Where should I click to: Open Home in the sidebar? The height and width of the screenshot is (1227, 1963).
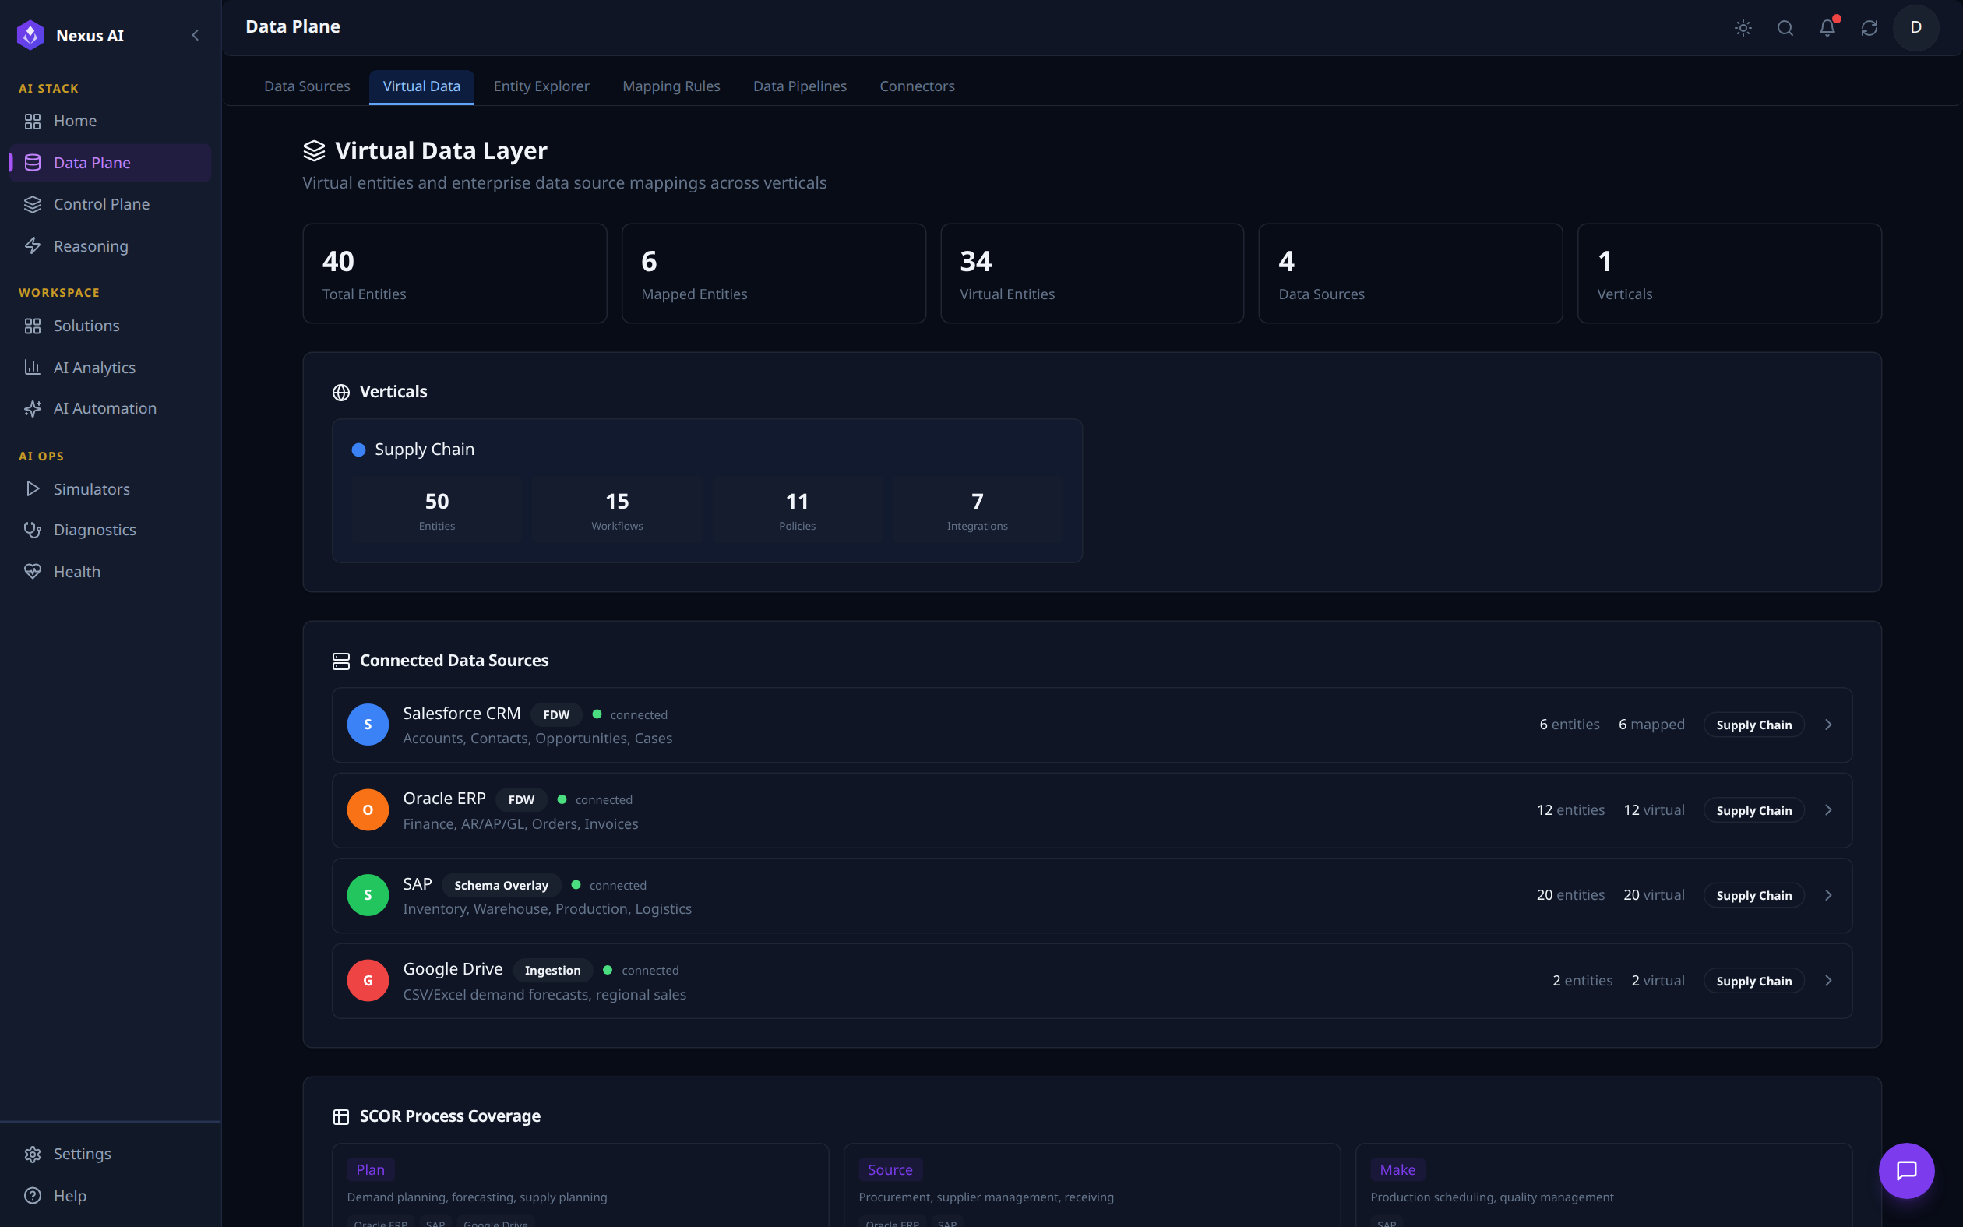click(111, 121)
